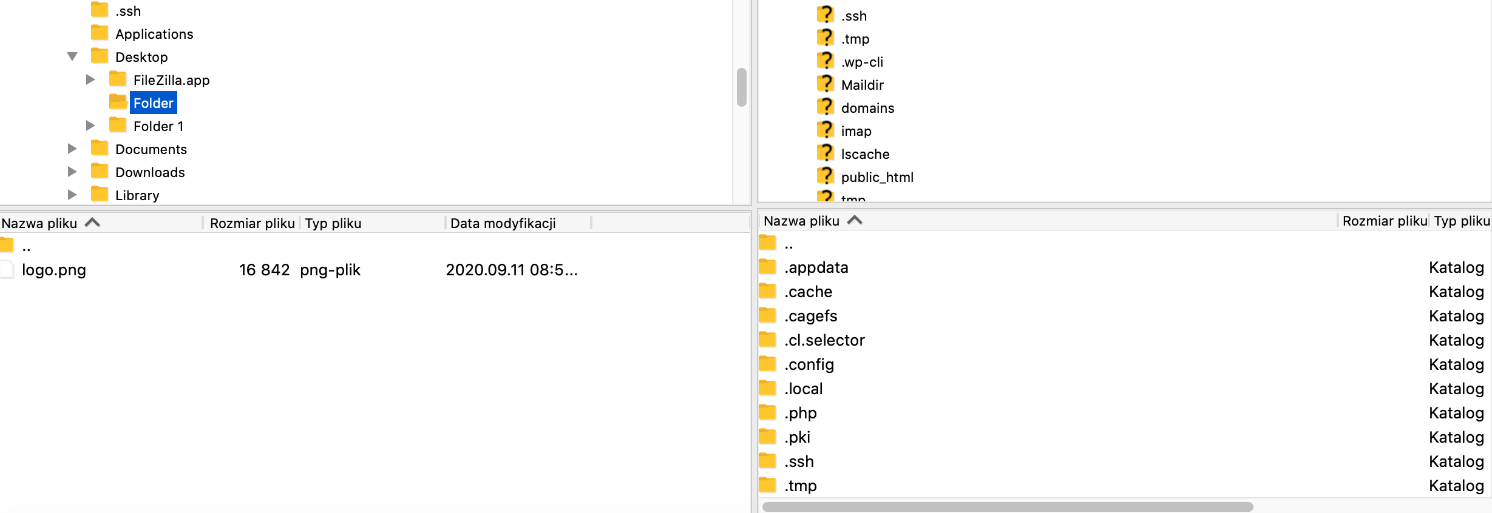The width and height of the screenshot is (1492, 513).
Task: Sort remote list by Typ pliku column
Action: pos(1461,221)
